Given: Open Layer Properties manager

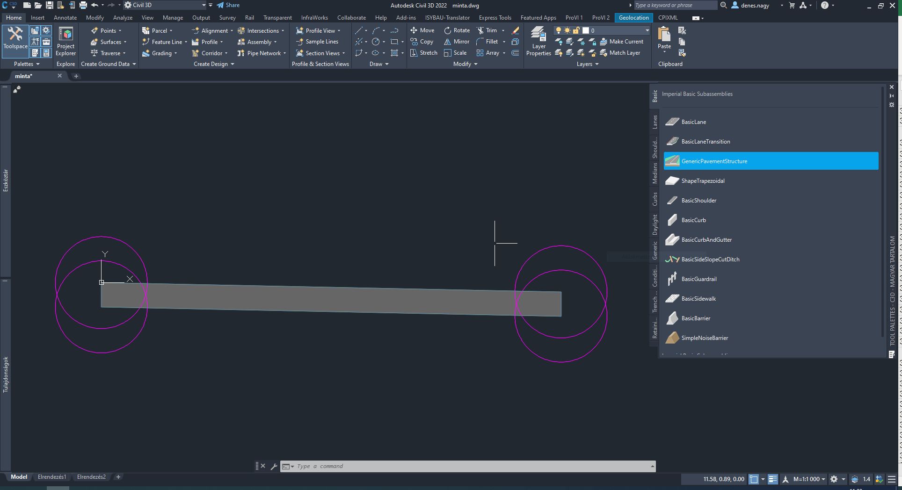Looking at the screenshot, I should 538,42.
